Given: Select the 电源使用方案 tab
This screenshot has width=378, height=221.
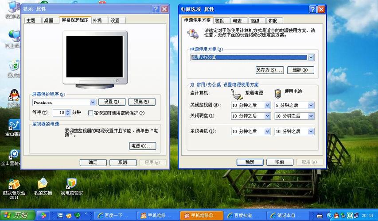Looking at the screenshot, I should coord(197,20).
